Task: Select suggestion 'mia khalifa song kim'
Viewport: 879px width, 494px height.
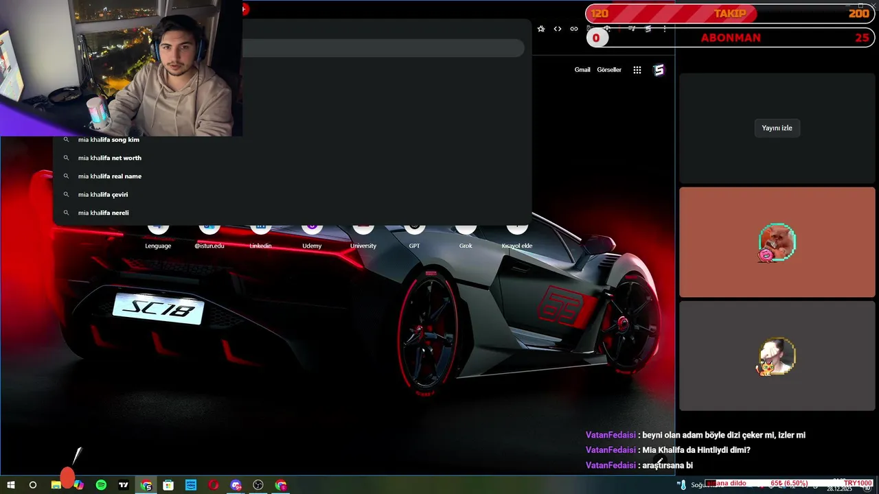Action: tap(292, 140)
